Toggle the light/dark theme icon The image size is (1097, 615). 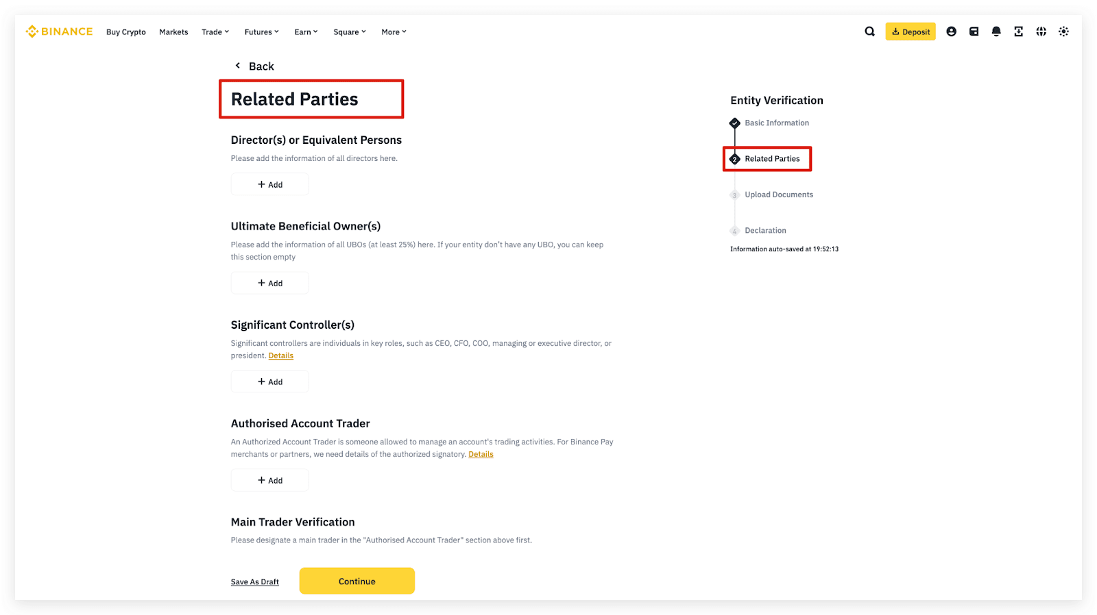point(1063,32)
